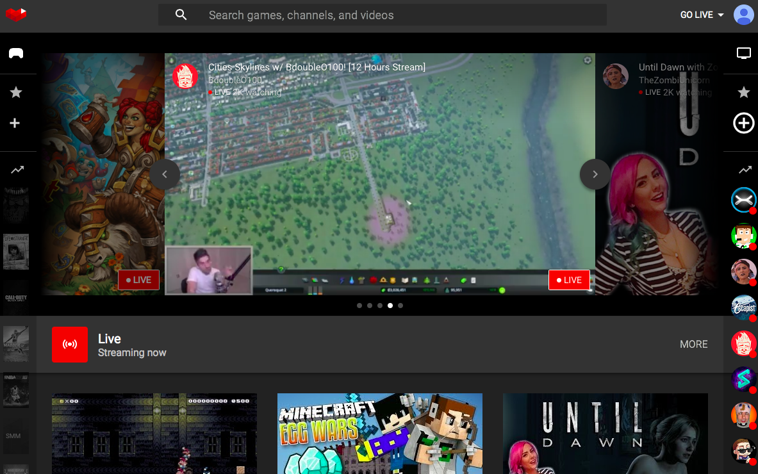Open the trending icon in the left sidebar
This screenshot has height=474, width=758.
point(16,170)
